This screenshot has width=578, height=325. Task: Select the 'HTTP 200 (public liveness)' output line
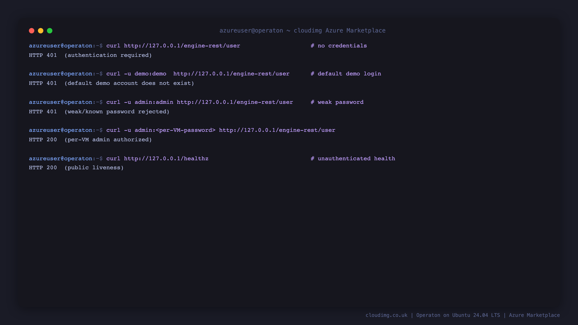pyautogui.click(x=76, y=167)
